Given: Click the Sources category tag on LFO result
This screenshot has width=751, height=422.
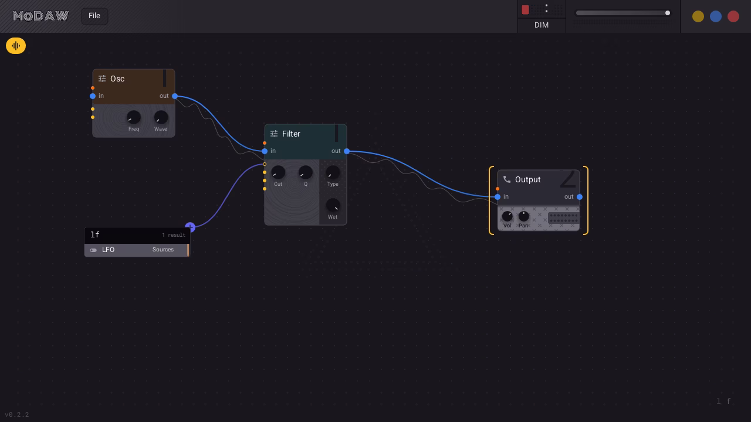Looking at the screenshot, I should pos(163,250).
